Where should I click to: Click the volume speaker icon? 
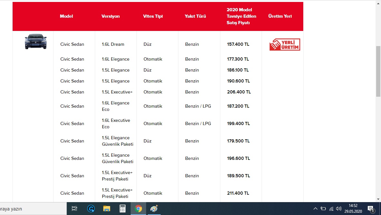(339, 209)
